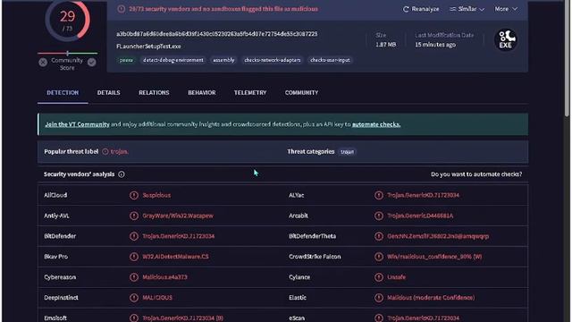This screenshot has width=572, height=322.
Task: Click the info icon beside Security vendors' analysis
Action: tap(122, 174)
